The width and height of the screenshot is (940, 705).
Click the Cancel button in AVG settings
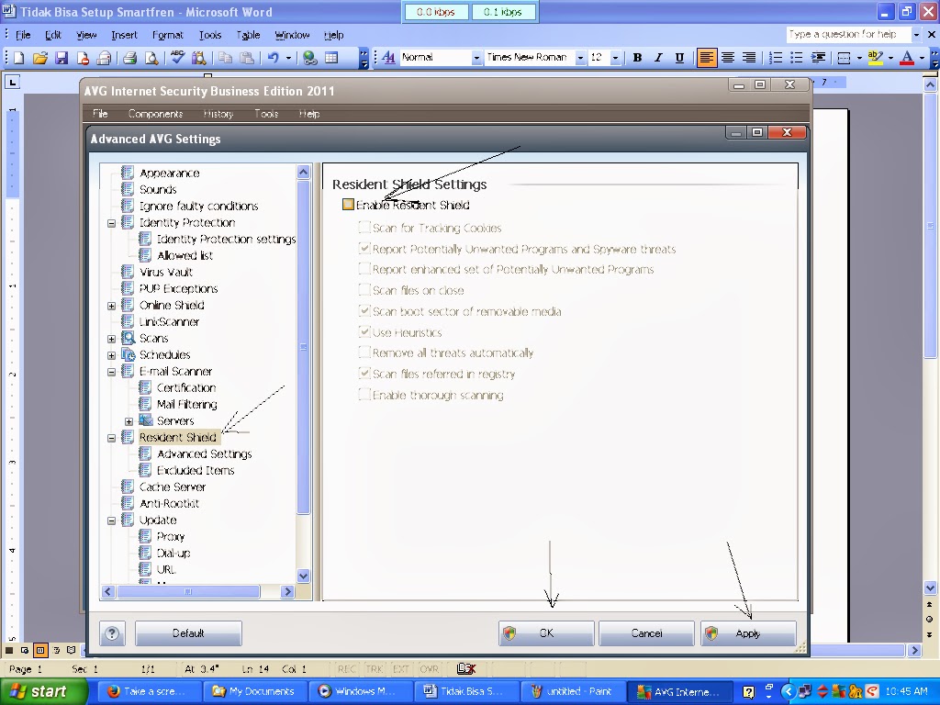click(x=646, y=633)
